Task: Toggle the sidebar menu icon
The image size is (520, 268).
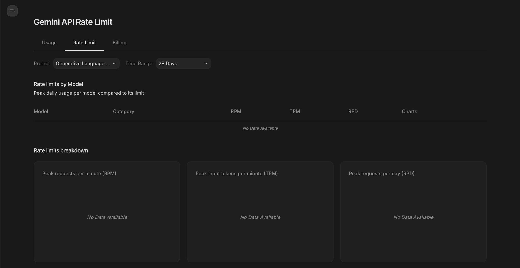Action: click(x=12, y=11)
